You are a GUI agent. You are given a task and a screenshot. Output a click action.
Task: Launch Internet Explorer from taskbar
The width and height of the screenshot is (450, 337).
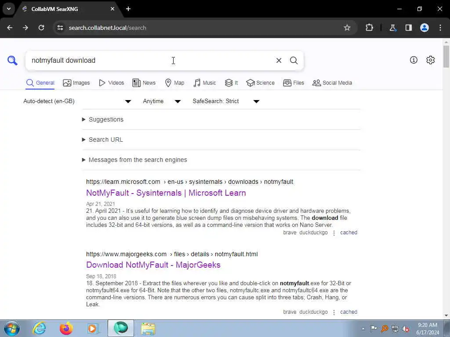(39, 328)
